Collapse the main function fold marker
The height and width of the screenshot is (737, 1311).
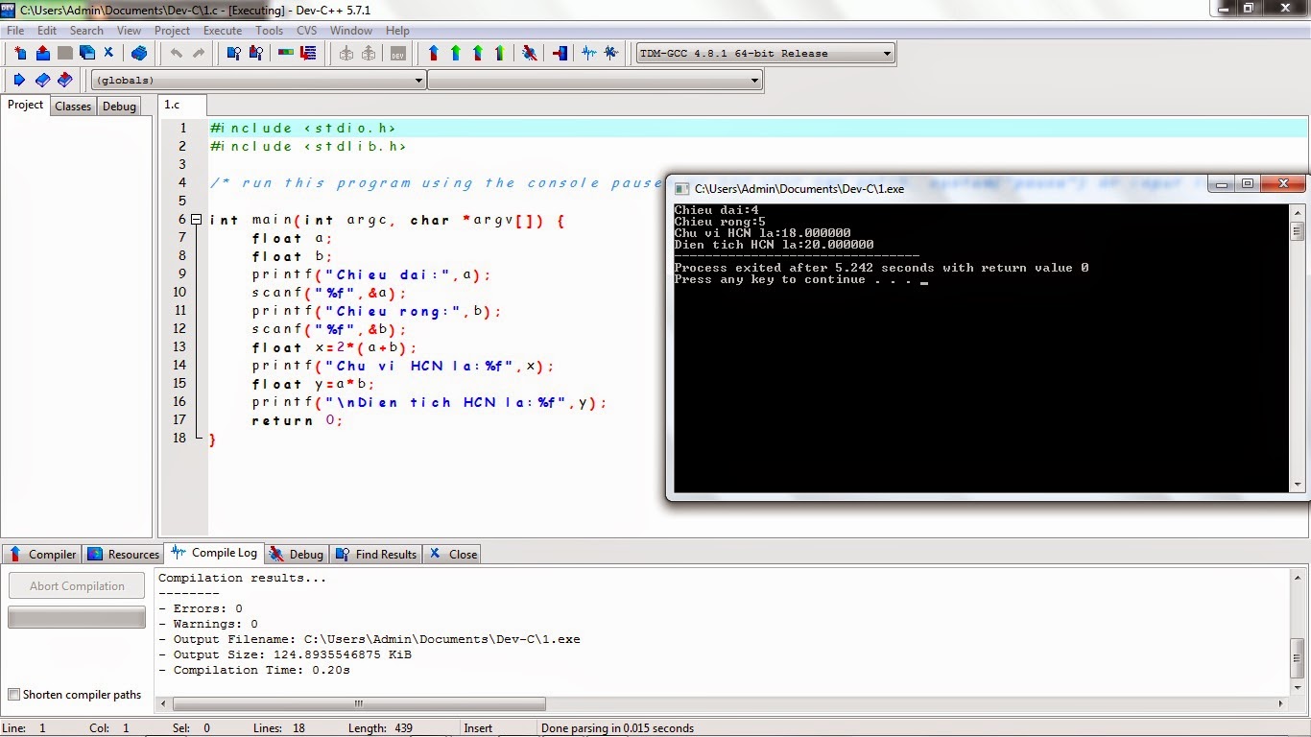pyautogui.click(x=196, y=220)
